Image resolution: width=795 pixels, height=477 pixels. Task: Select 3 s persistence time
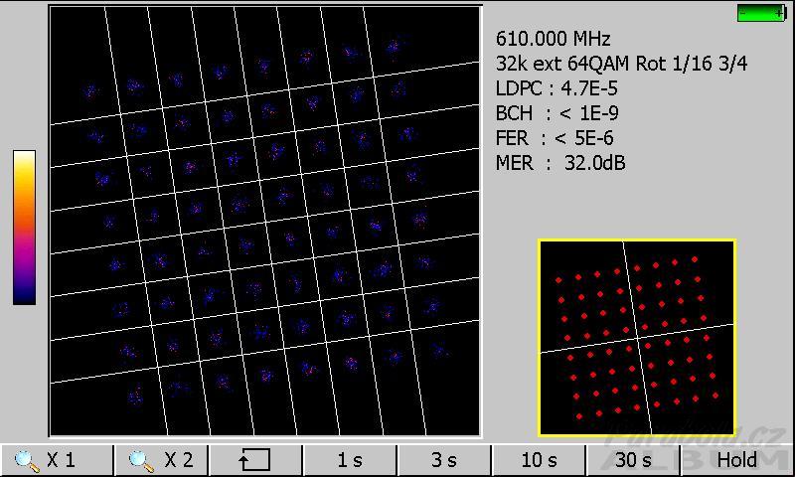pos(444,460)
